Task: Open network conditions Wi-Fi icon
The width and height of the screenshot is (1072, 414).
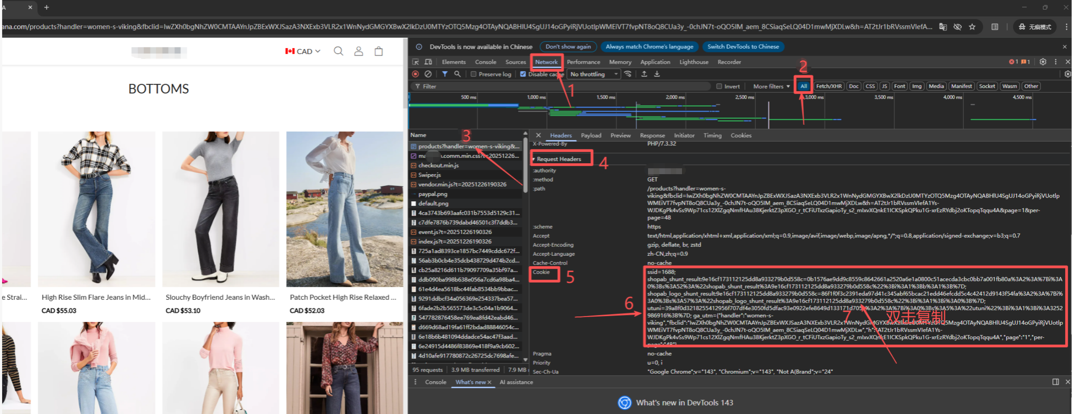Action: point(628,74)
